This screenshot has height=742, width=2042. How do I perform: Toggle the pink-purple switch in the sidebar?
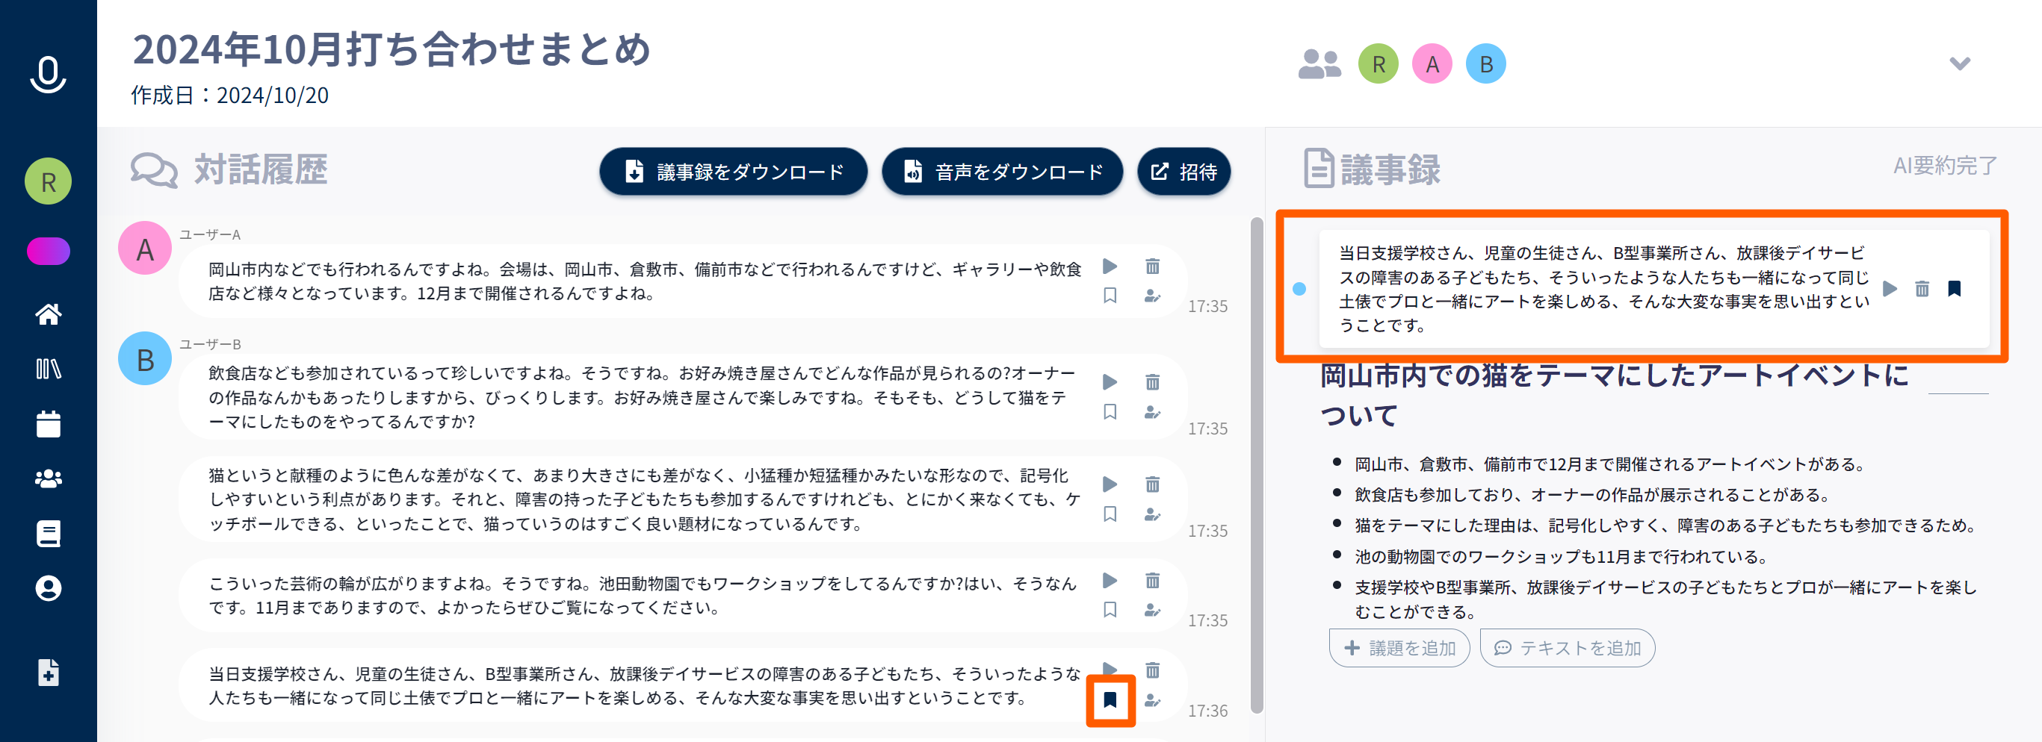pos(48,251)
